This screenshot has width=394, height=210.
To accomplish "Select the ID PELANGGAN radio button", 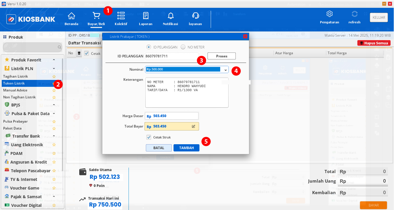I will pyautogui.click(x=148, y=47).
